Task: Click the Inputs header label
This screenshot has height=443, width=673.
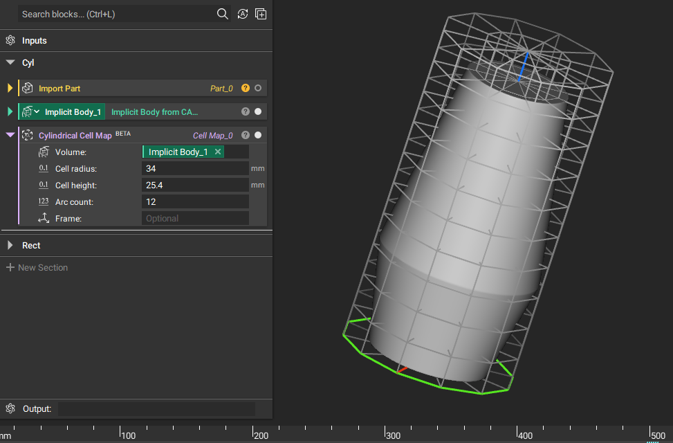Action: [x=35, y=40]
